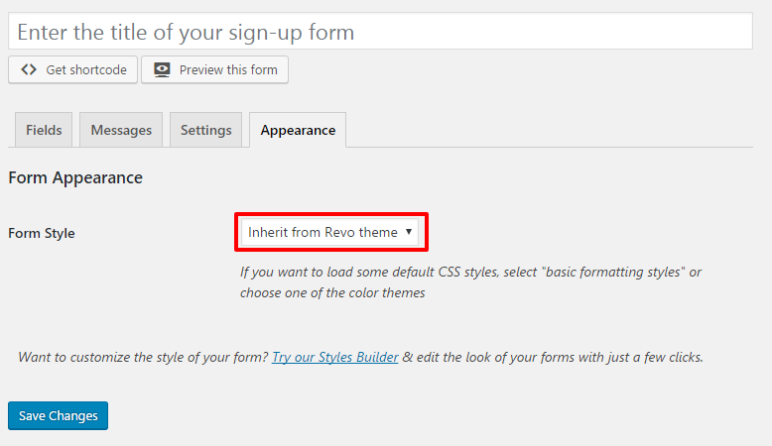The image size is (772, 446).
Task: Click the "Want to customize the style" text
Action: pos(143,357)
